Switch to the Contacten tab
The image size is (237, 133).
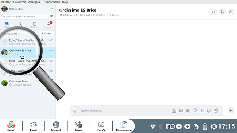click(x=35, y=25)
